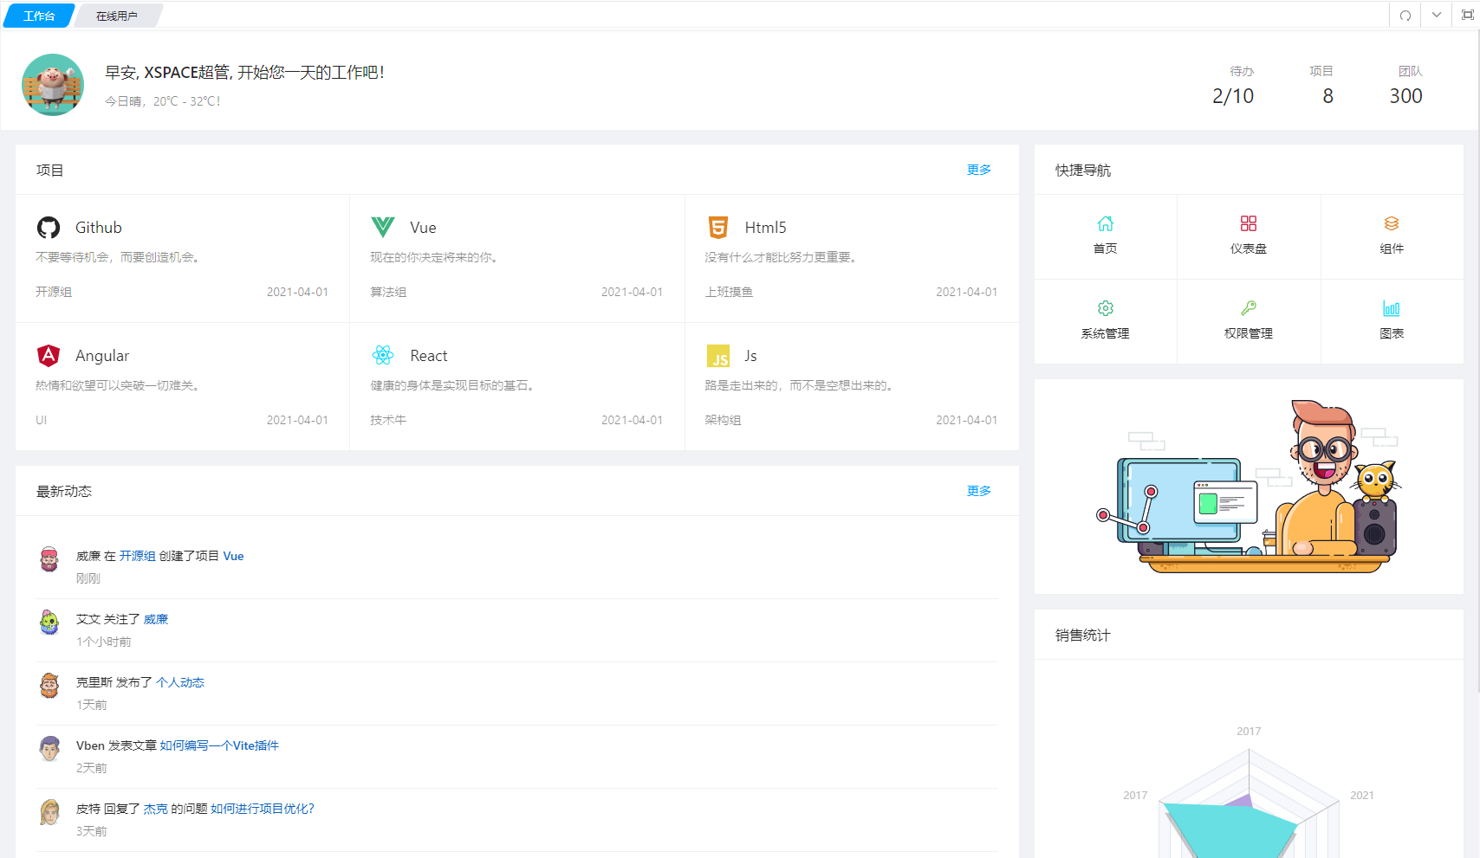Open 如何进行项目优化? question link
Viewport: 1480px width, 858px height.
pos(263,809)
